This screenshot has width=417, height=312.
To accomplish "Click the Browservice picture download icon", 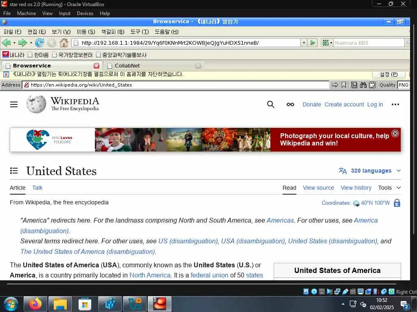I will tap(354, 85).
